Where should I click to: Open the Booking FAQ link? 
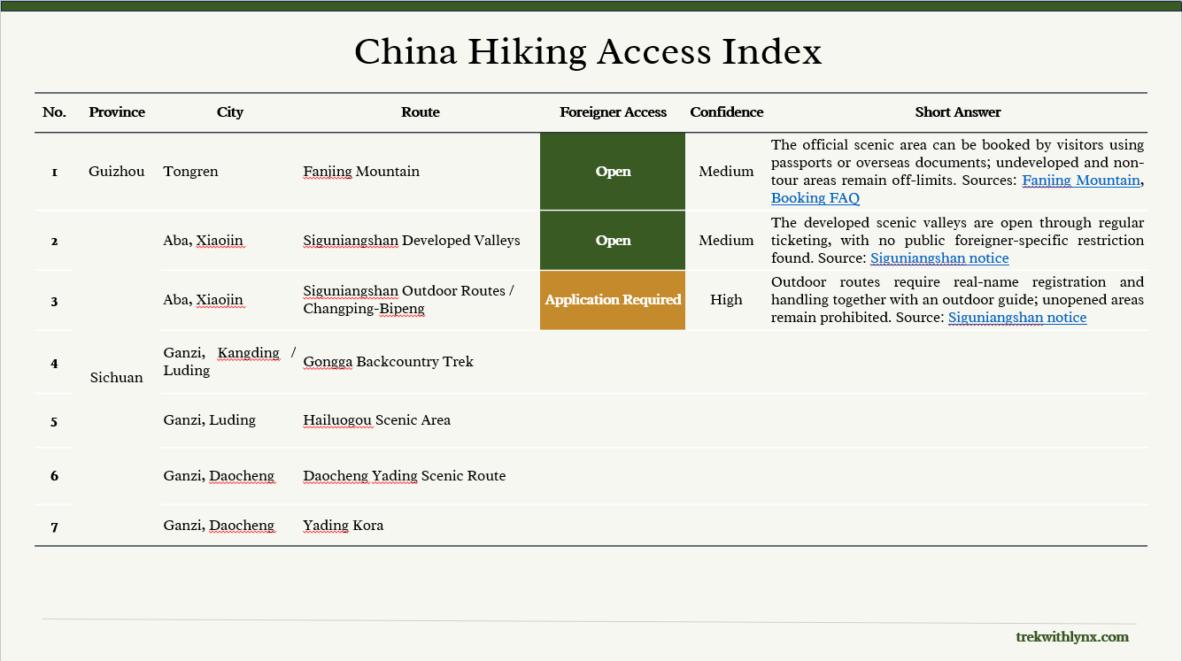coord(815,198)
